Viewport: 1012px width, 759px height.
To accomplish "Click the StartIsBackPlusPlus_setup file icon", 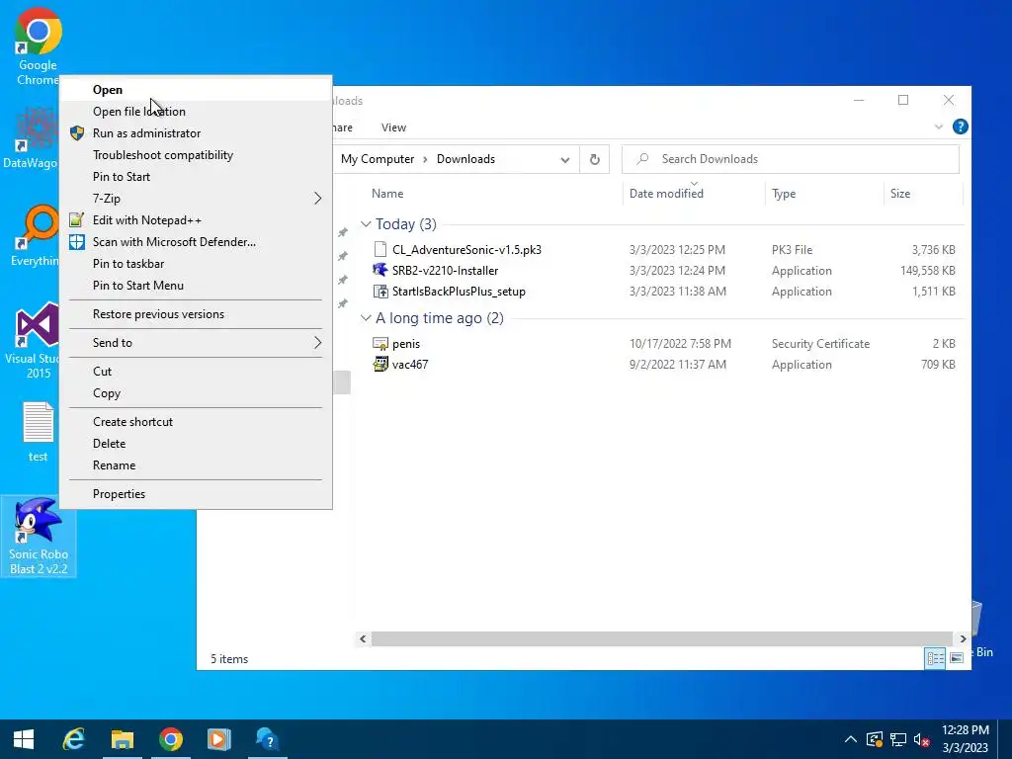I will click(x=380, y=292).
